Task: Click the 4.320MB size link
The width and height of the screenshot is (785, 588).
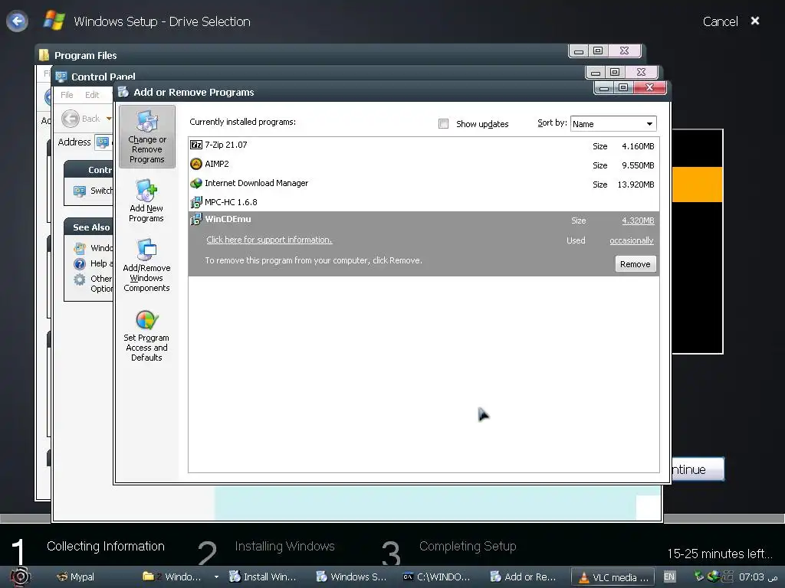Action: [x=638, y=220]
